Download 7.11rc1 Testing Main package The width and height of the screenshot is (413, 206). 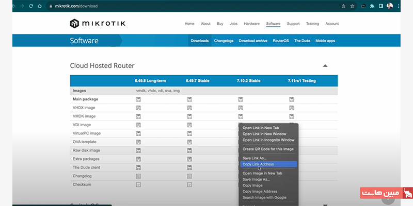(x=291, y=99)
